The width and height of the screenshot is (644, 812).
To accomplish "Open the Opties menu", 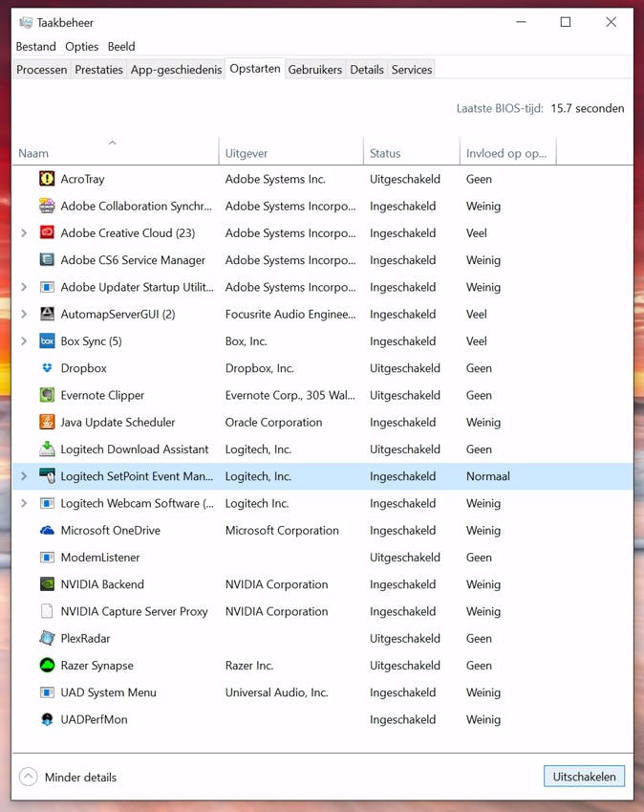I will [x=82, y=47].
